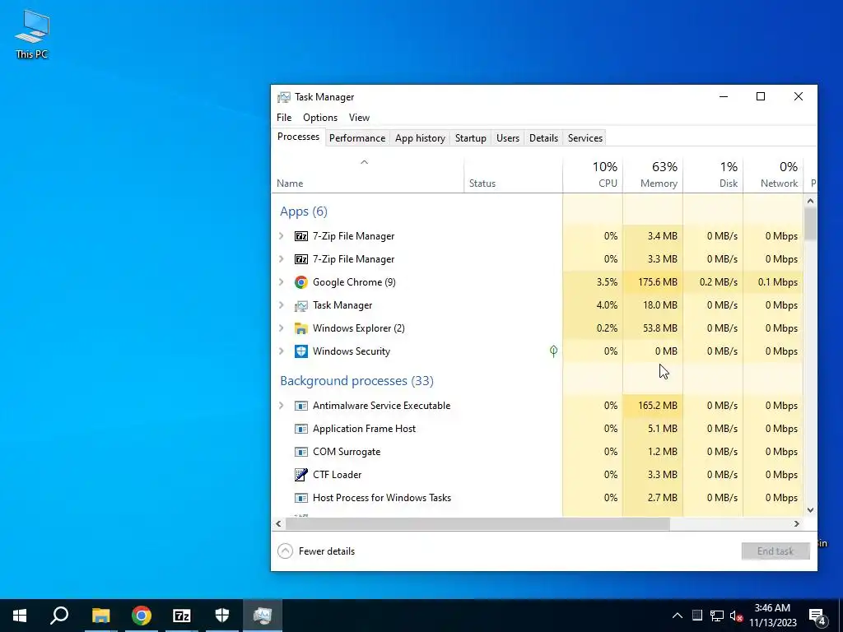
Task: Click the Background processes (33) heading
Action: click(x=356, y=381)
